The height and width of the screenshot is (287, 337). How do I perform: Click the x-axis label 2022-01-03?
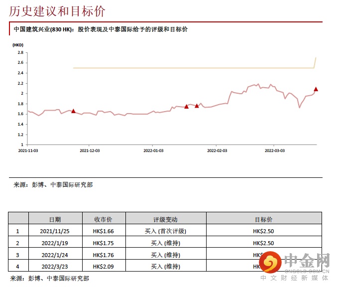(x=153, y=150)
